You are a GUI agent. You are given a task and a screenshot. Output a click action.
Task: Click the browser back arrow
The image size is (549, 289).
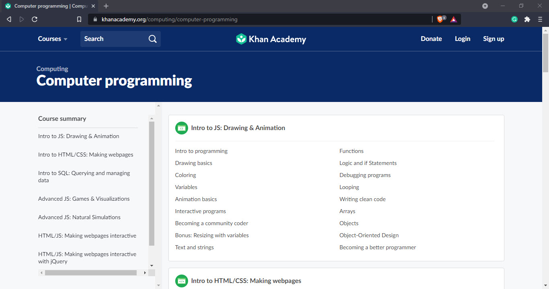click(9, 19)
